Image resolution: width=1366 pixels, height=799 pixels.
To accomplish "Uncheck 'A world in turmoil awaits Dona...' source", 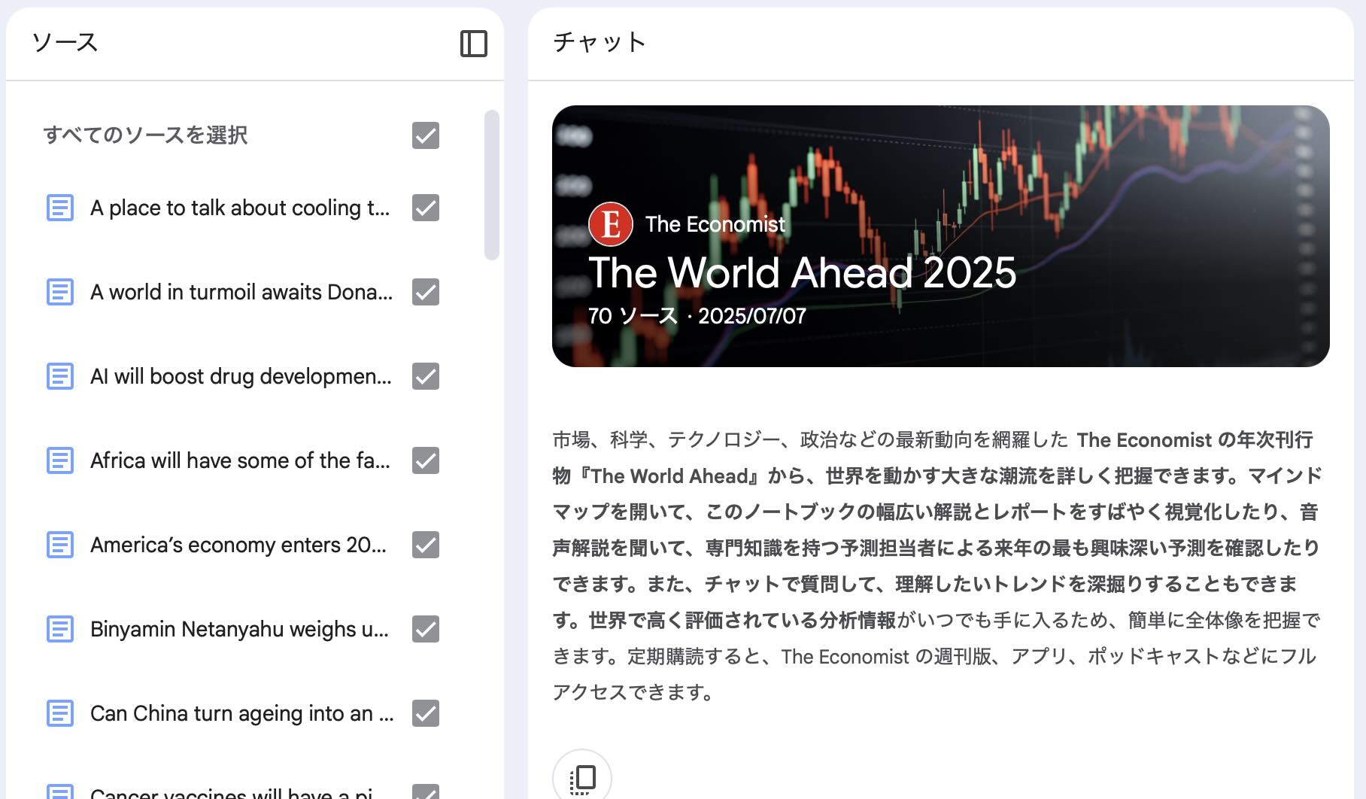I will (426, 292).
